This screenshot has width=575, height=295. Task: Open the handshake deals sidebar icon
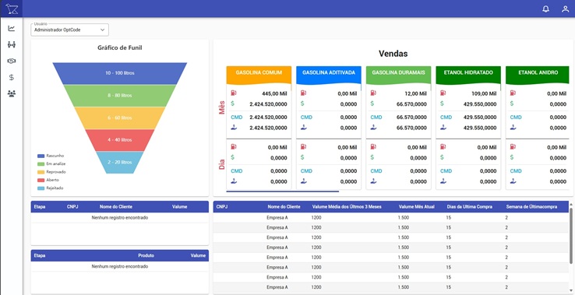(12, 61)
